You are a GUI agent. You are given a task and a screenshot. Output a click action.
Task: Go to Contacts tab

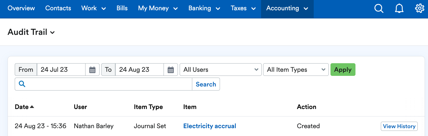pyautogui.click(x=58, y=9)
